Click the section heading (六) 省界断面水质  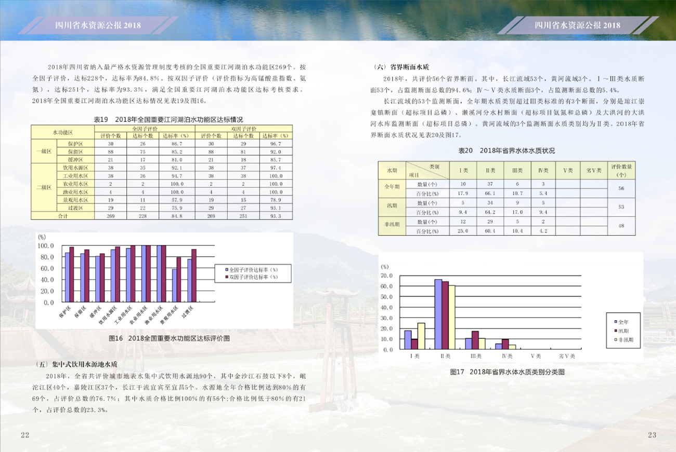pyautogui.click(x=401, y=67)
